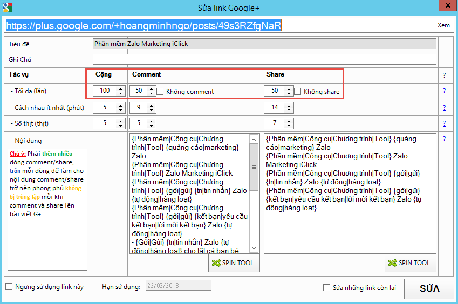Enable the Không comment checkbox
Screen dimensions: 458x304
[160, 91]
